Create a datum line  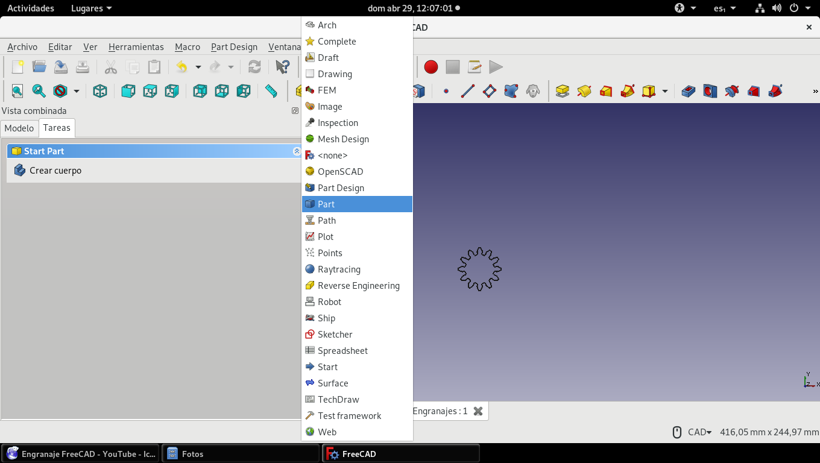pyautogui.click(x=468, y=91)
